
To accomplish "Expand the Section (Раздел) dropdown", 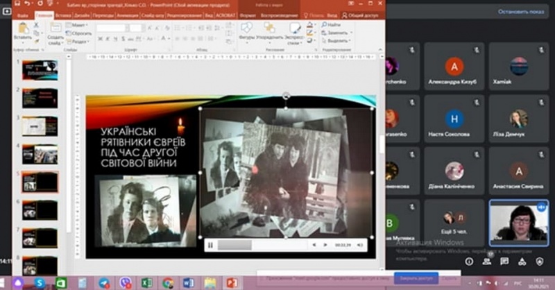I will pos(79,41).
